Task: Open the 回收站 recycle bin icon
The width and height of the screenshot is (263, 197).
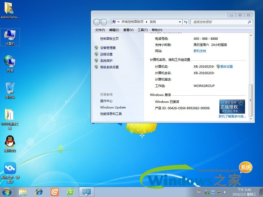Action: [10, 90]
